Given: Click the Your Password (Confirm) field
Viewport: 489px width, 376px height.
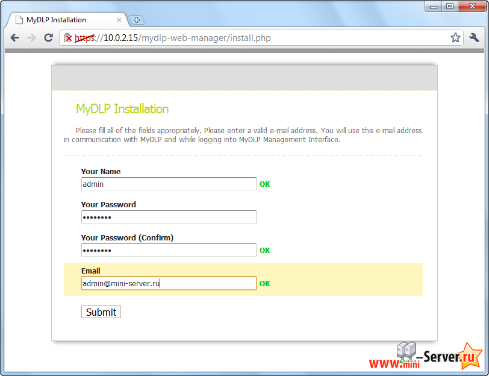Looking at the screenshot, I should click(x=169, y=250).
